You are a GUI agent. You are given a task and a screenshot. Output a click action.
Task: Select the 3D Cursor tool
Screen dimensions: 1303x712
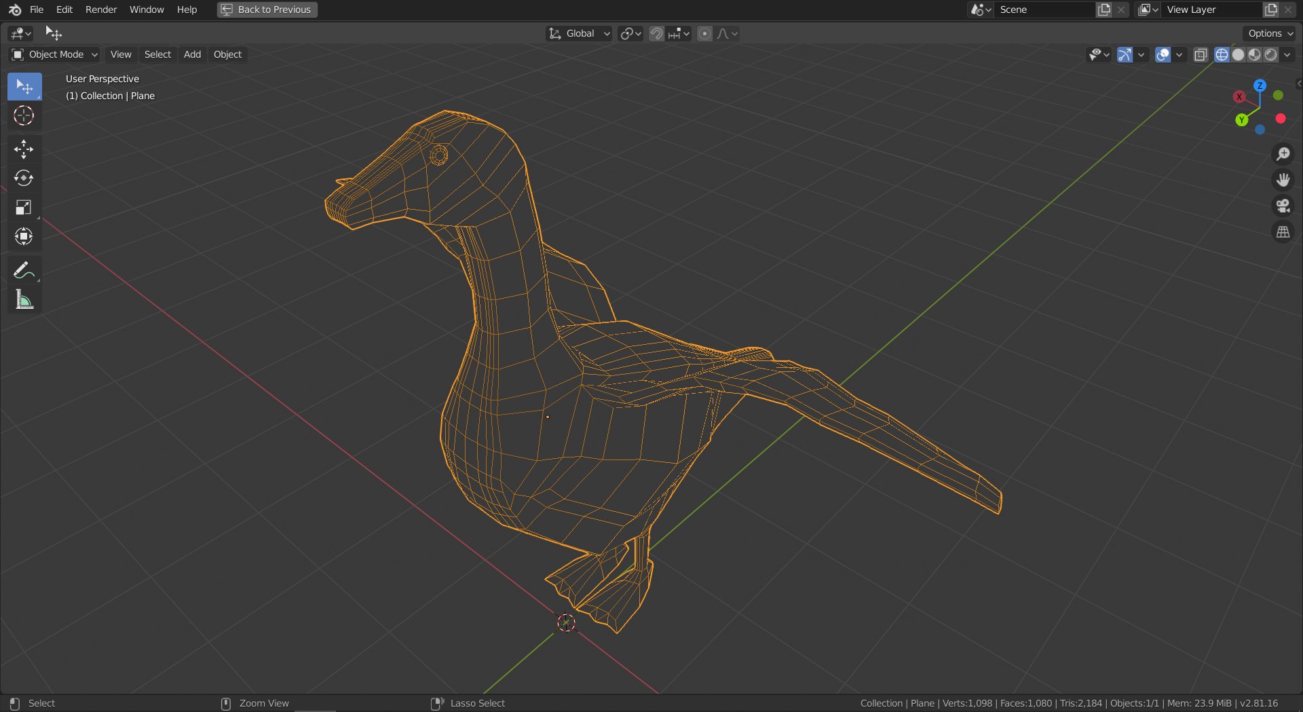[x=24, y=115]
